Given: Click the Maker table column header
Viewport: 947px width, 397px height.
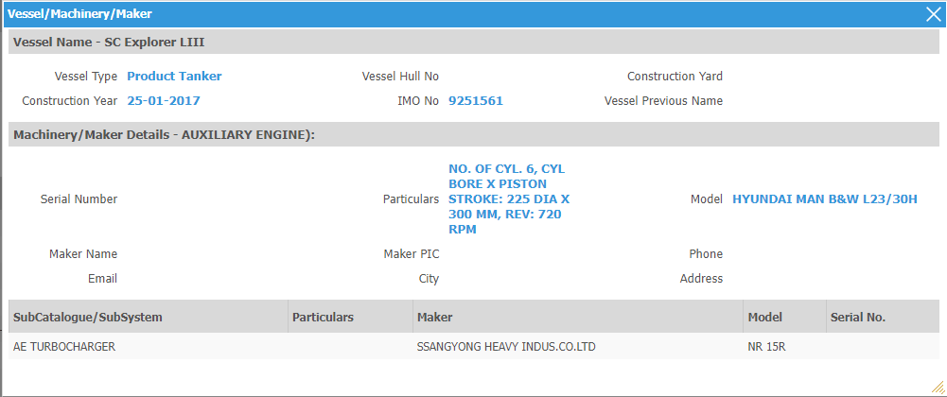Looking at the screenshot, I should point(436,318).
